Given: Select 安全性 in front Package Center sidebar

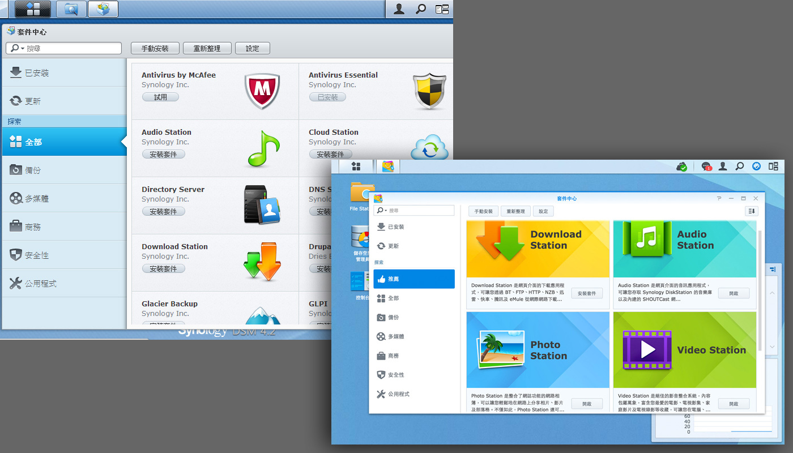Looking at the screenshot, I should [x=414, y=375].
